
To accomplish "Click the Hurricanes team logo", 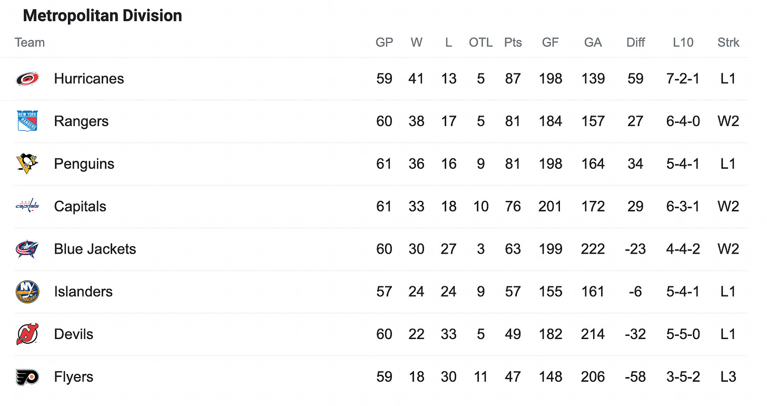I will (27, 79).
